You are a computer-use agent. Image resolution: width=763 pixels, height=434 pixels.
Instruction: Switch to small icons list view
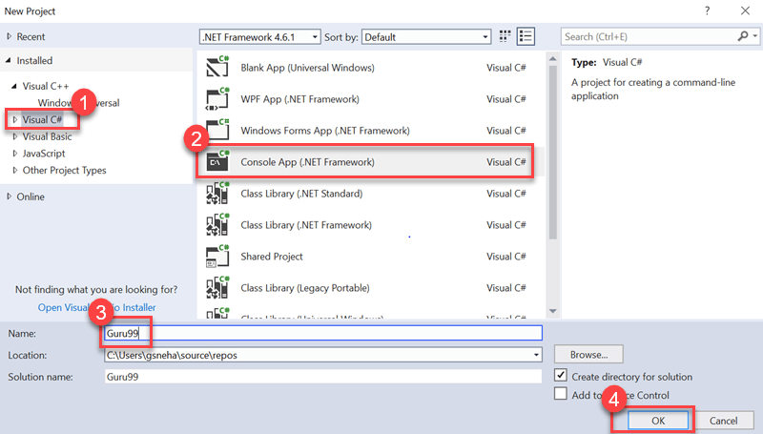[x=526, y=36]
